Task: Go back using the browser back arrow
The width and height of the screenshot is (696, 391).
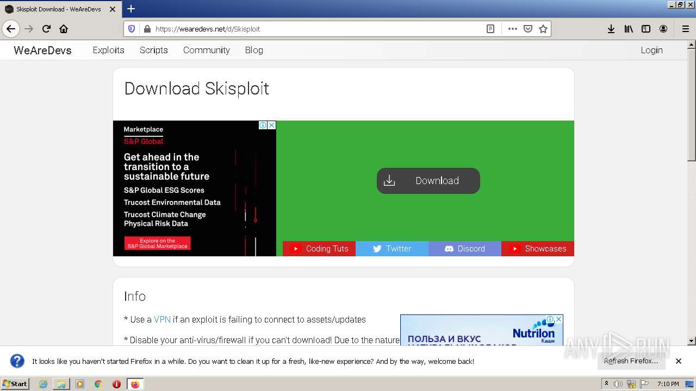Action: point(11,29)
